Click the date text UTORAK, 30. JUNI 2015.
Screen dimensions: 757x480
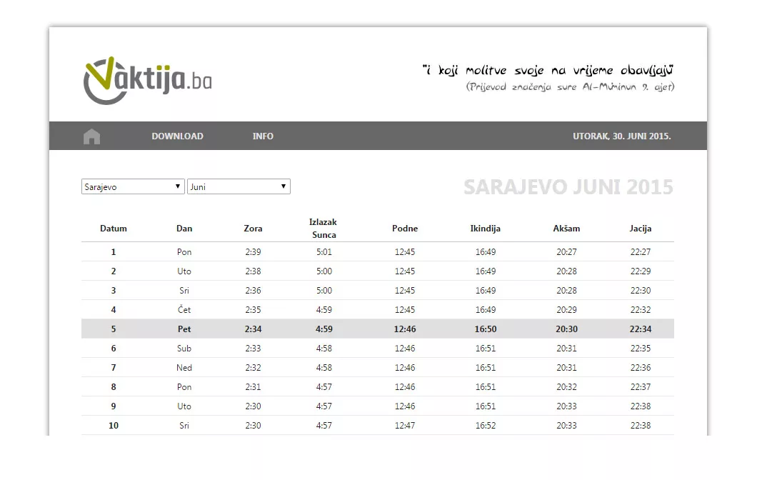[x=621, y=136]
